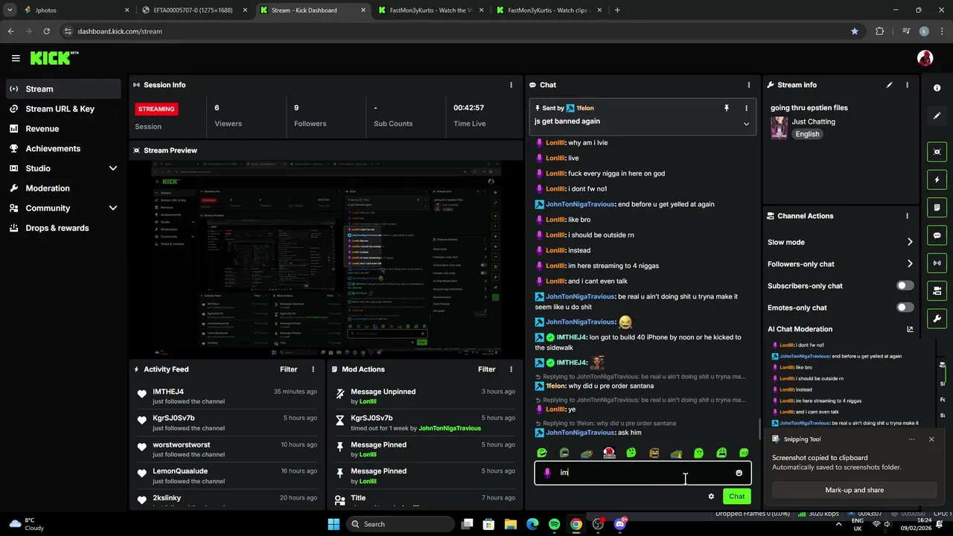The width and height of the screenshot is (953, 536).
Task: Open Drops & rewards page
Action: pos(63,228)
